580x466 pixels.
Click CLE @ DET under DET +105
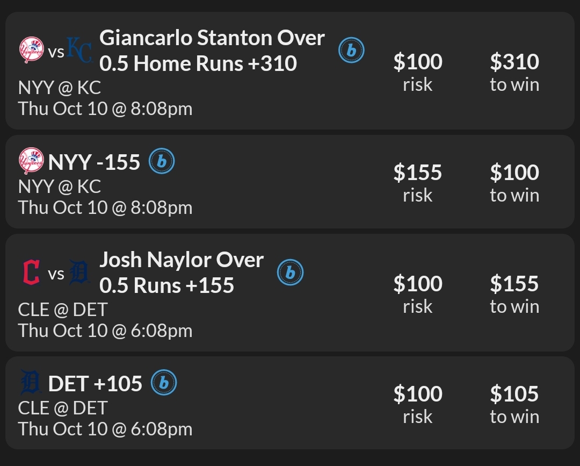(x=63, y=408)
